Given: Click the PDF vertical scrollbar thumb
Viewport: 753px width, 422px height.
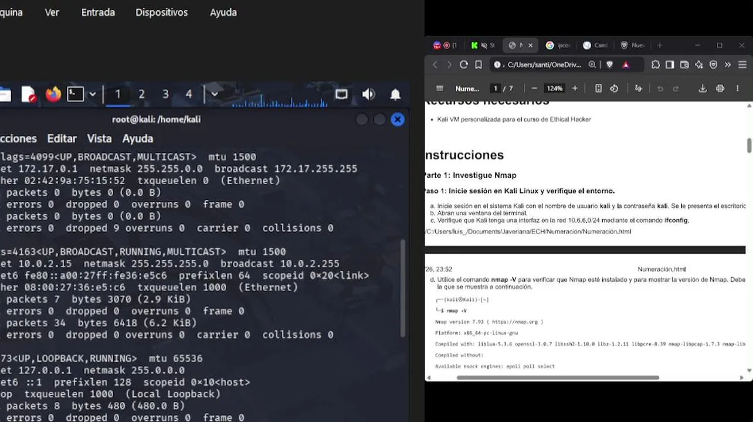Looking at the screenshot, I should tap(749, 145).
